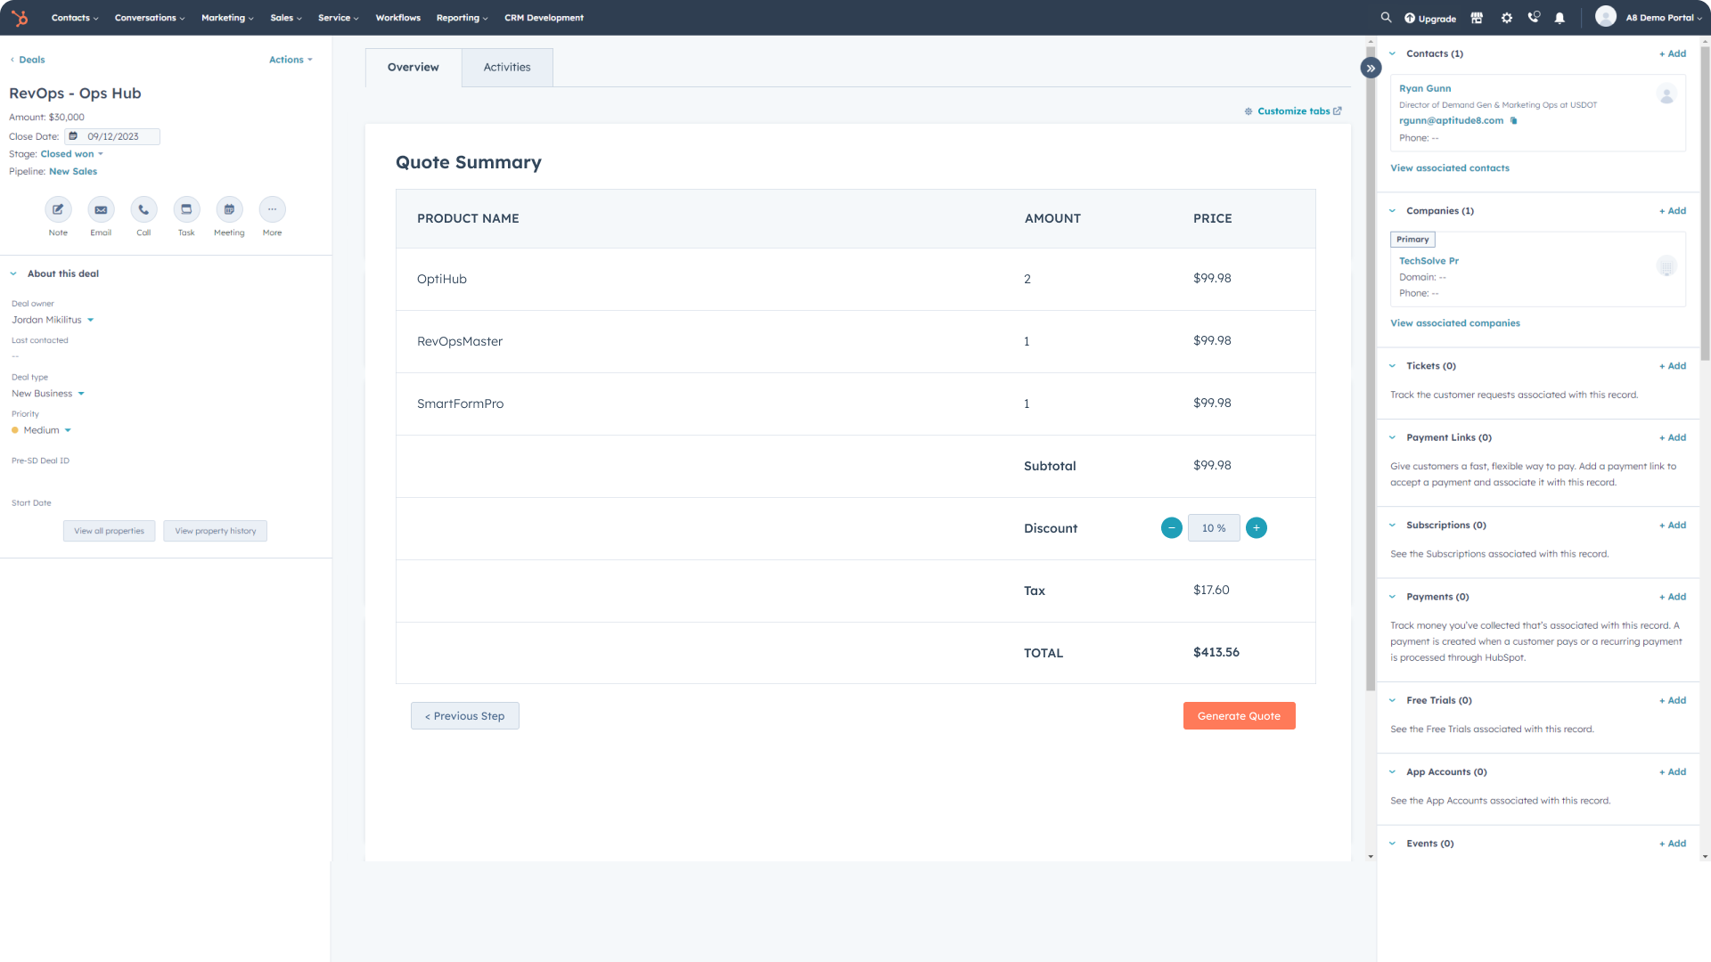Open the Sales menu
This screenshot has width=1711, height=962.
(x=286, y=18)
